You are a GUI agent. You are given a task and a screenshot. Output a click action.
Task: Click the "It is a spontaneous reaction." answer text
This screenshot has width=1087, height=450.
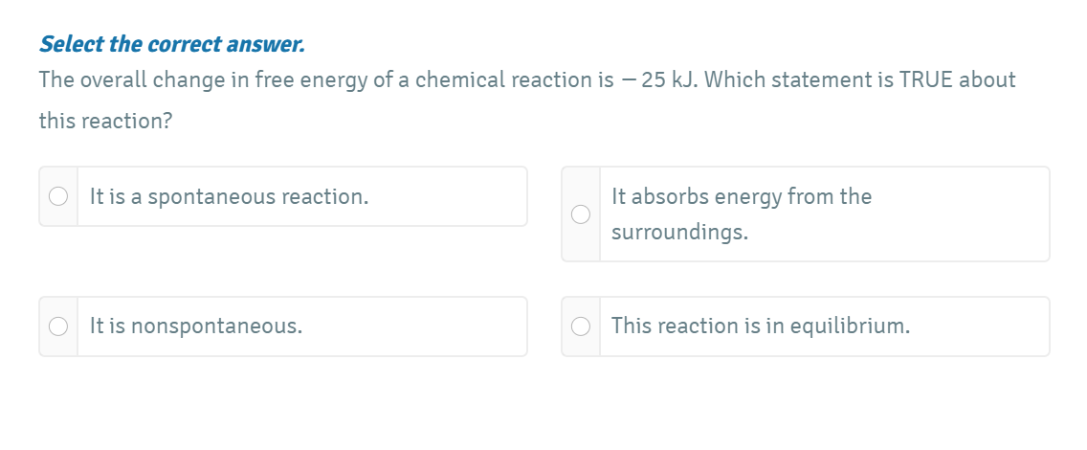coord(229,197)
